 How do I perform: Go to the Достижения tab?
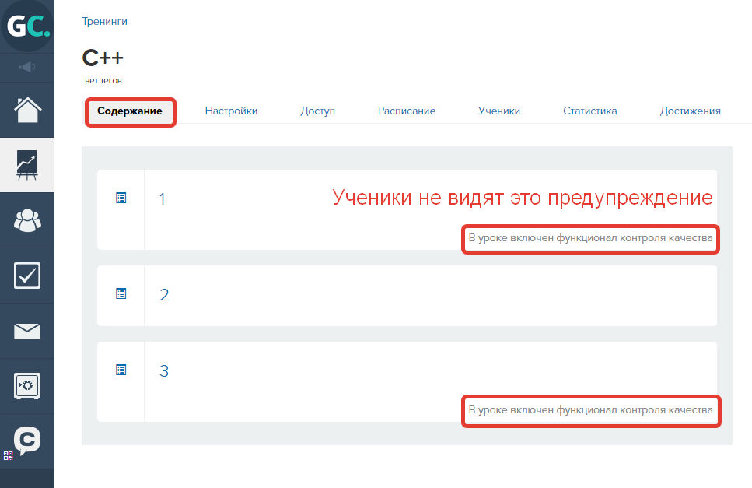click(690, 111)
